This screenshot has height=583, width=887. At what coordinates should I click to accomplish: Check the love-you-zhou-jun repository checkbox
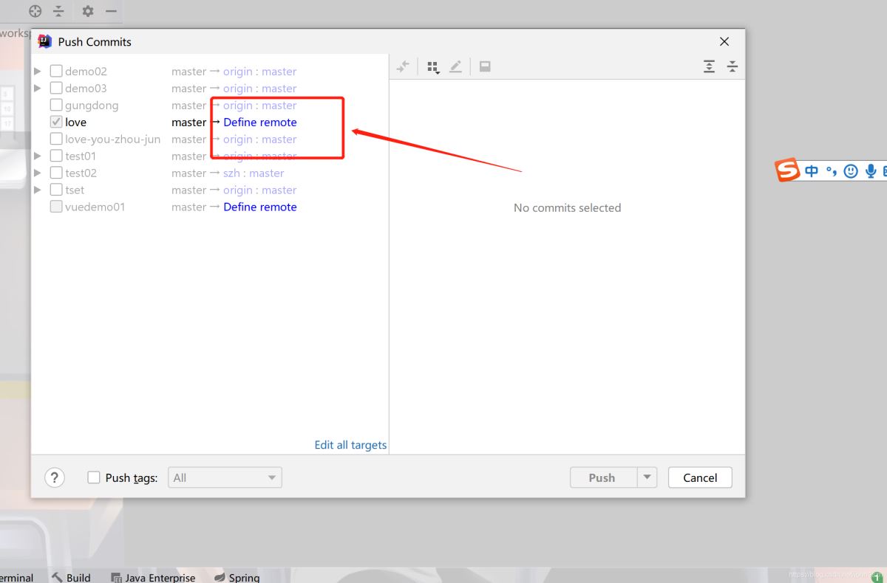click(56, 139)
